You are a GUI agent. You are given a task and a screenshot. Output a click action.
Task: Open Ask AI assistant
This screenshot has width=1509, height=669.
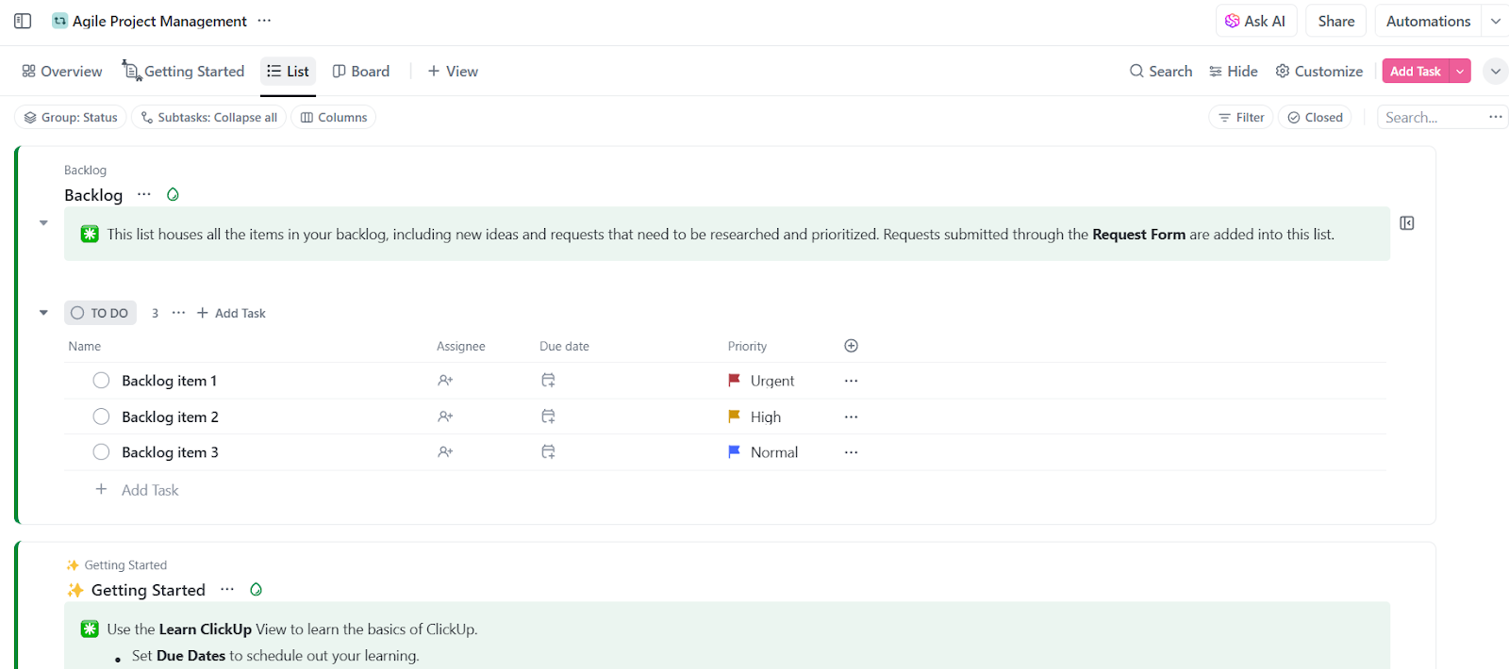click(1255, 21)
